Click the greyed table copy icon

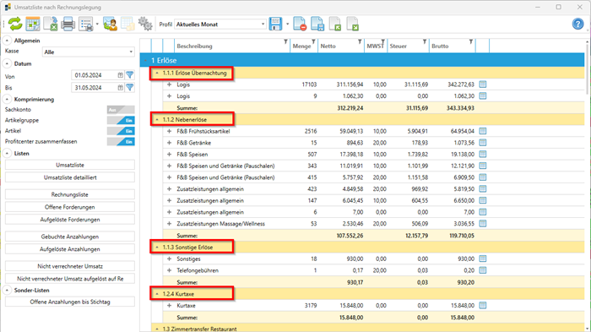(127, 24)
